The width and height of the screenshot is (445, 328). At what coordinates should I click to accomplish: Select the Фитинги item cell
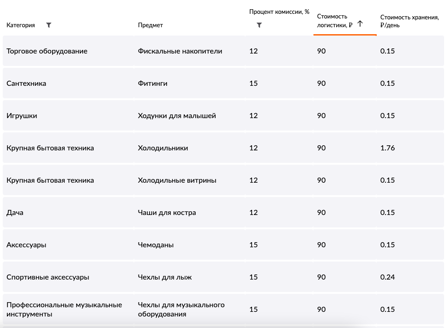pos(153,83)
